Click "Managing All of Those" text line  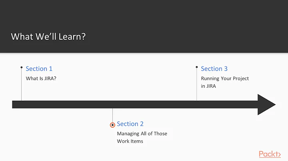142,134
